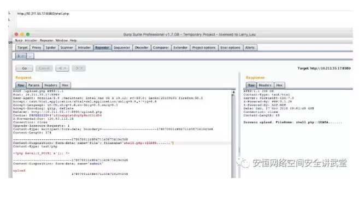Click the Server: Microsoft-IIS response header
This screenshot has height=202, width=364.
[268, 98]
